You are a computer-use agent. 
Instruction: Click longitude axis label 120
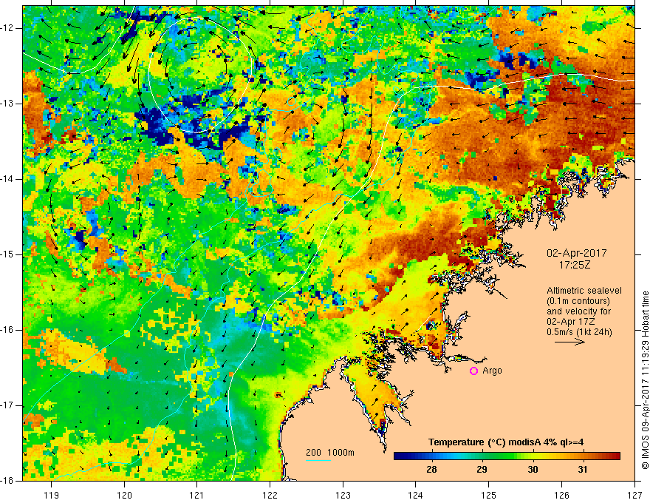point(124,495)
